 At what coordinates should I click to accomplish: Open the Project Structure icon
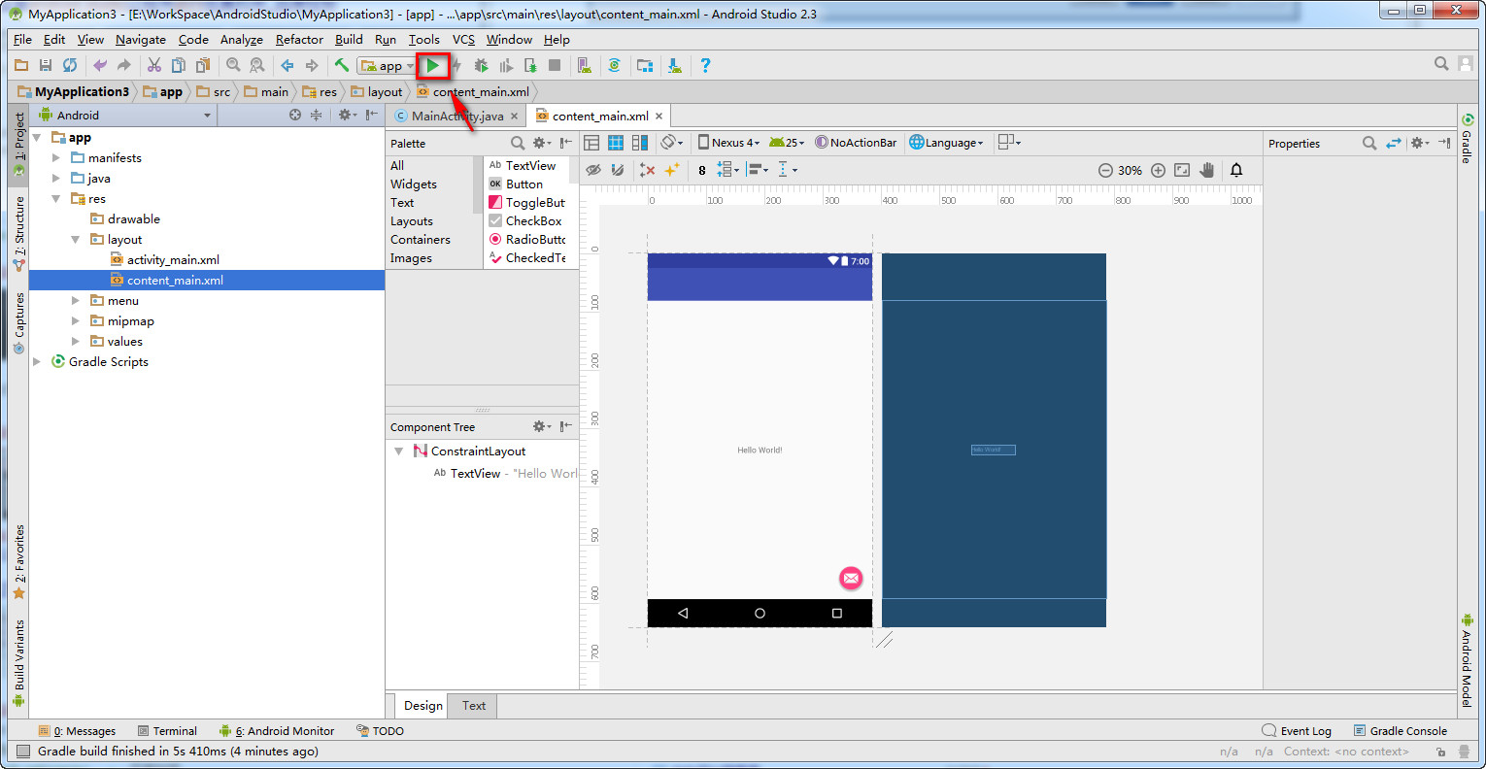[x=644, y=65]
